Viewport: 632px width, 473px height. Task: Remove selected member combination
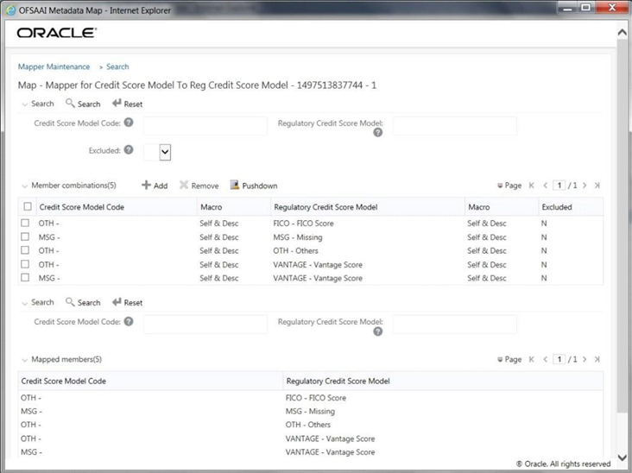click(199, 186)
